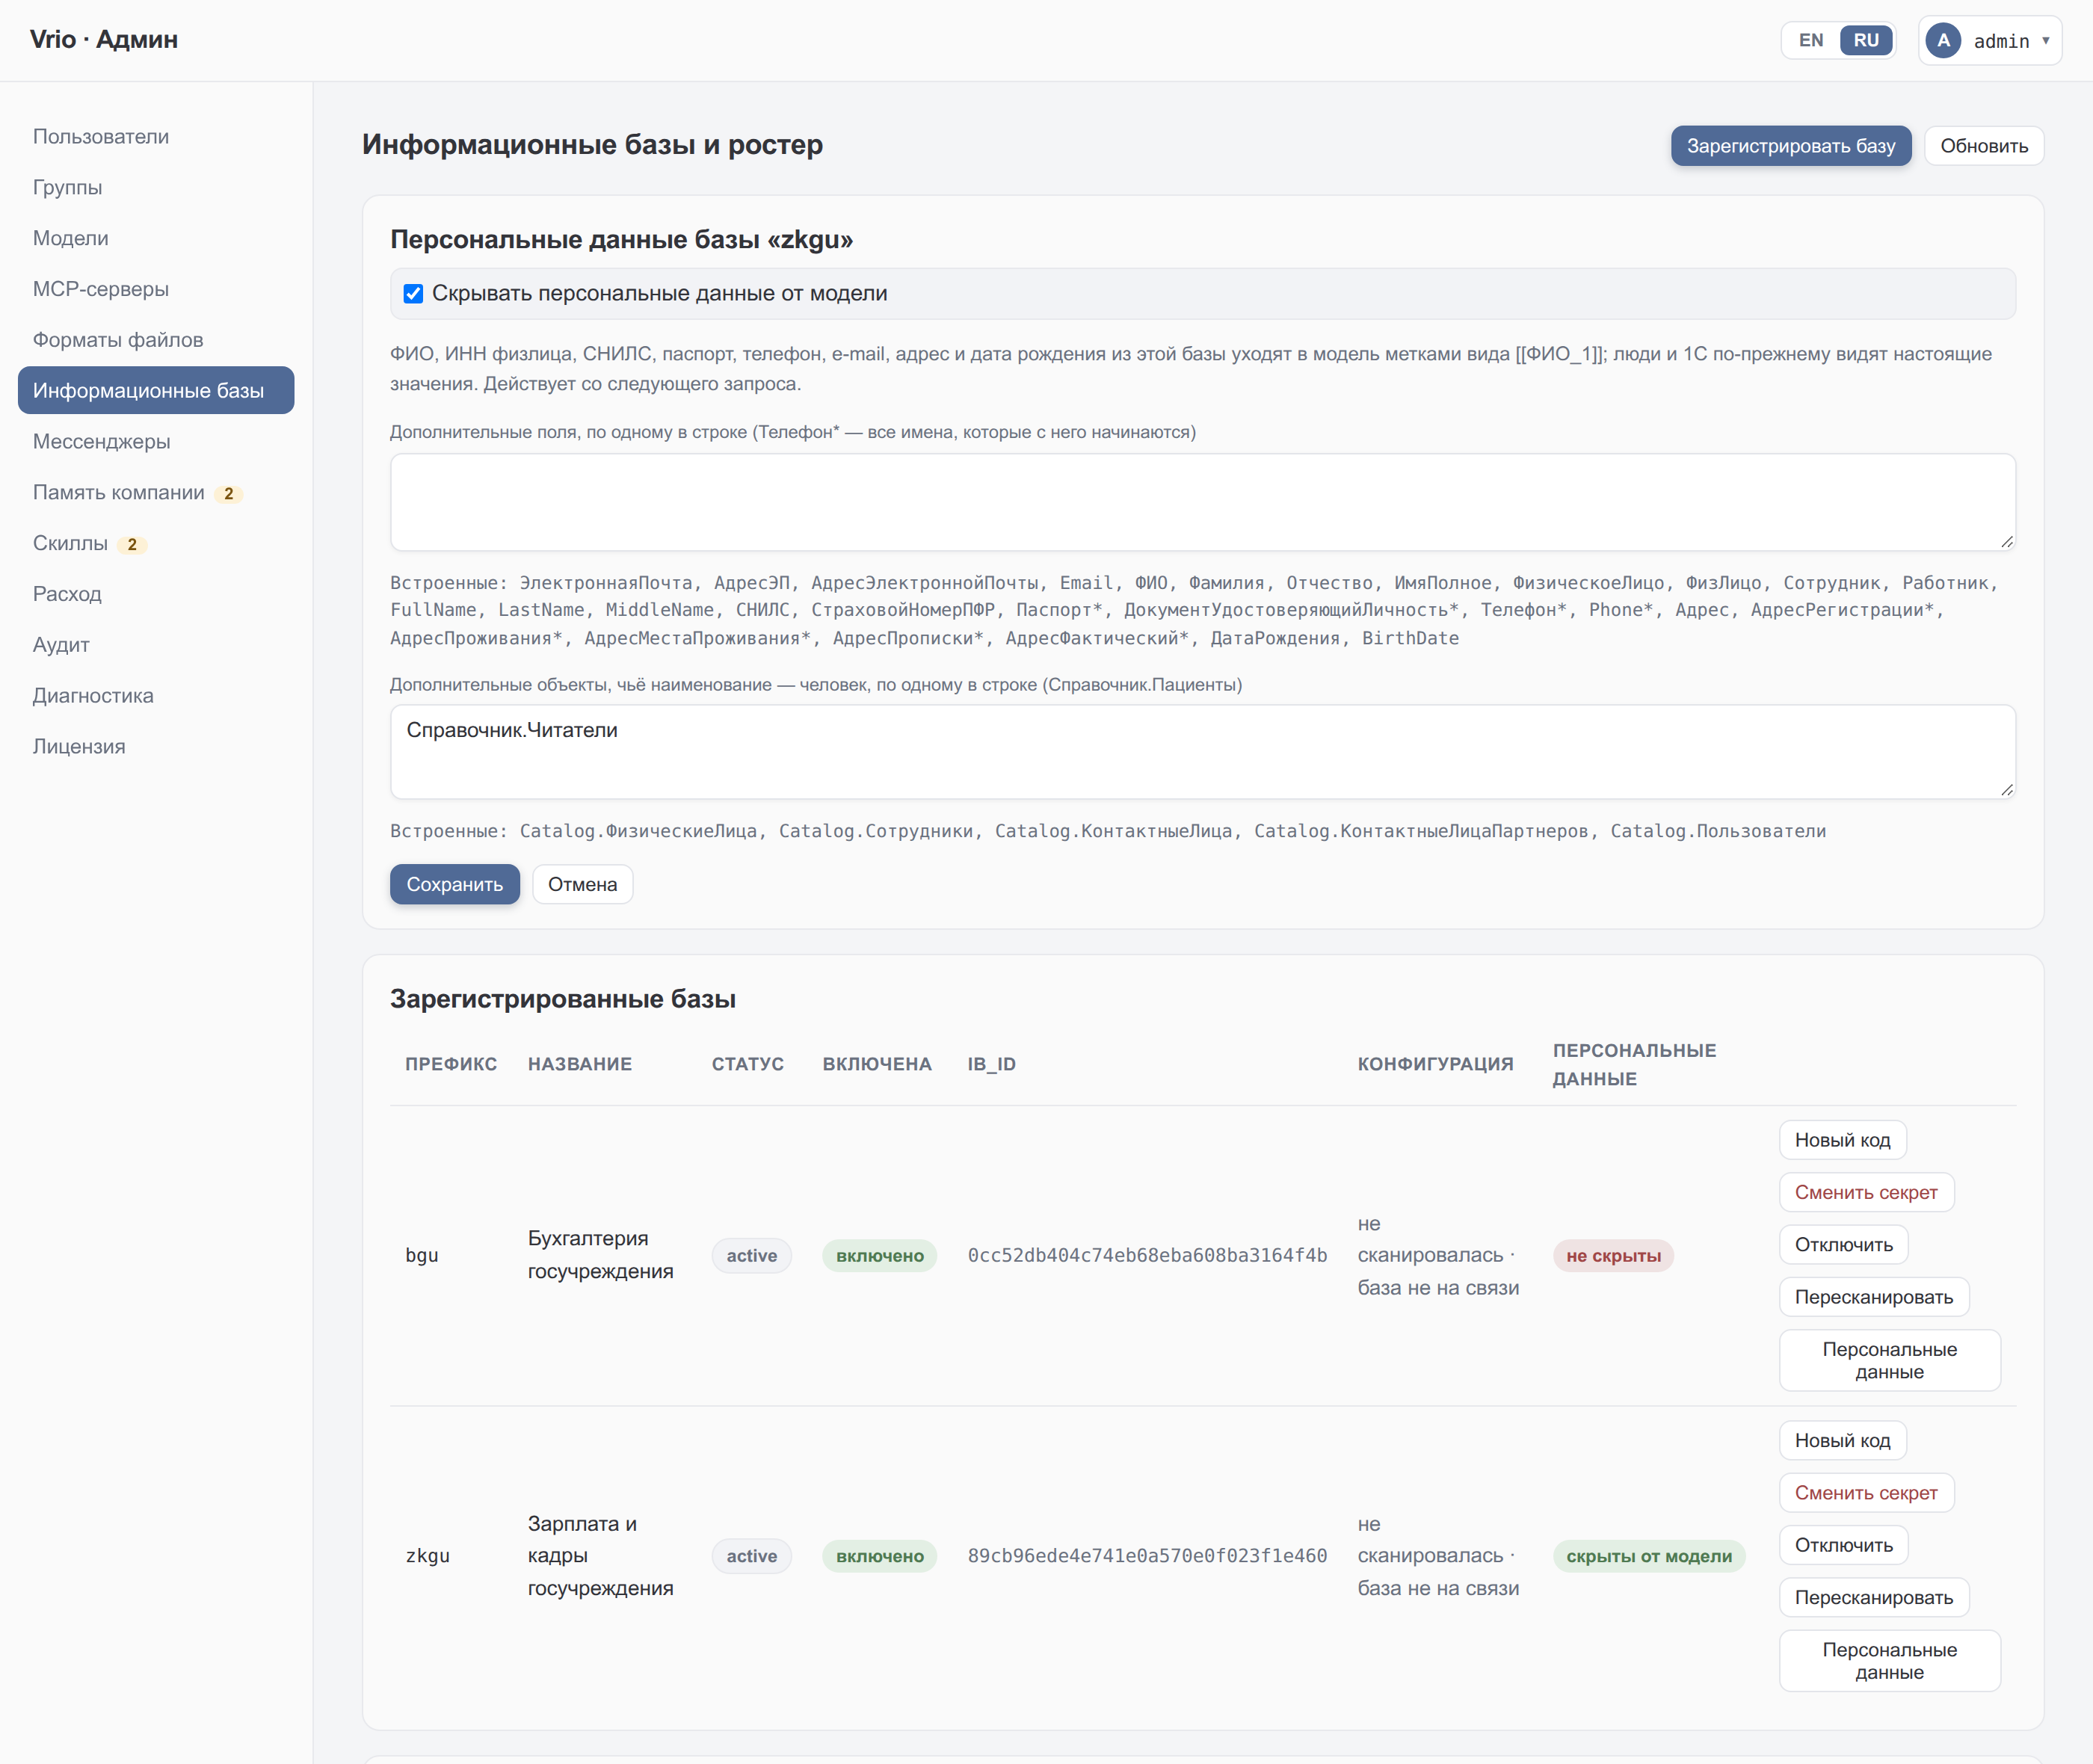Open Мессенджеры in the sidebar
Viewport: 2093px width, 1764px height.
[156, 441]
